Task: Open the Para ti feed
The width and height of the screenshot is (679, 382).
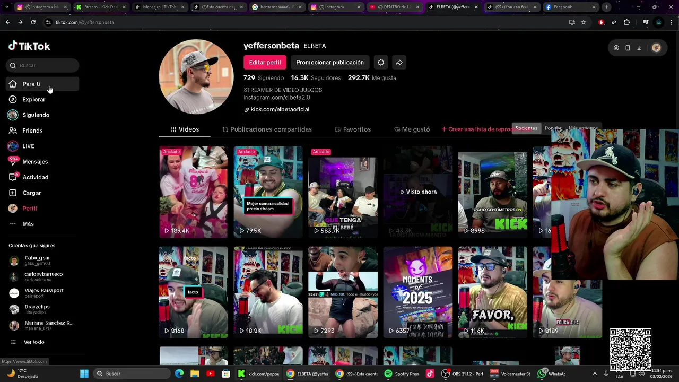Action: (x=42, y=84)
